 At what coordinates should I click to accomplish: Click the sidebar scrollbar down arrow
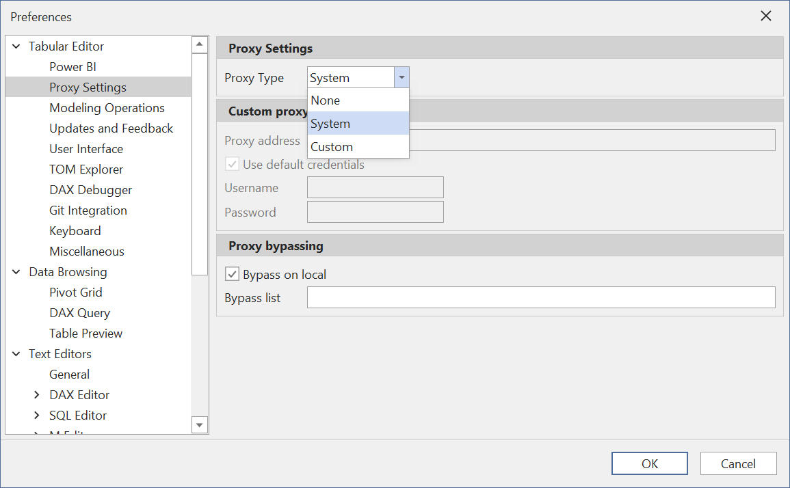200,424
